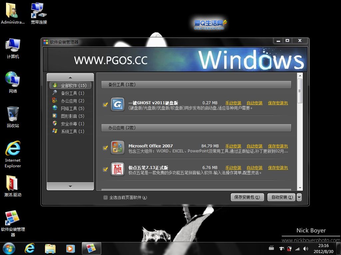Viewport: 341px width, 255px height.
Task: Open the dropdown arrow beside 自动安装
Action: 299,197
